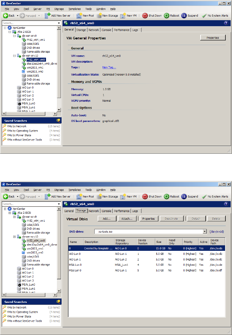Click New Pool icon in lower window
The height and width of the screenshot is (335, 232).
pyautogui.click(x=79, y=196)
